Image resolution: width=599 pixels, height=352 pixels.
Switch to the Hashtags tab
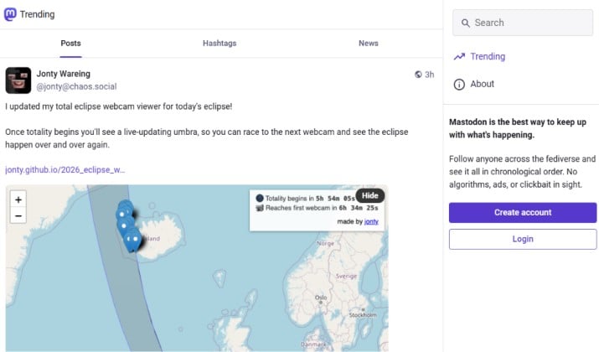click(219, 44)
